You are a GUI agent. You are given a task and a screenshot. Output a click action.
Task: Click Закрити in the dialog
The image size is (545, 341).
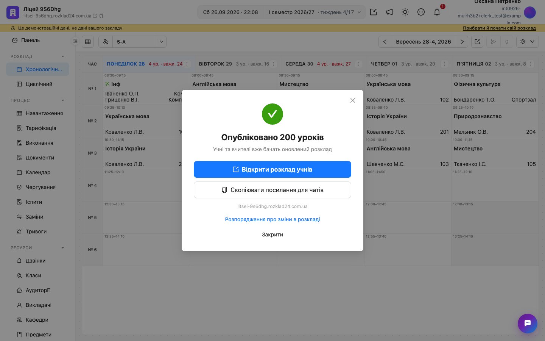tap(272, 235)
